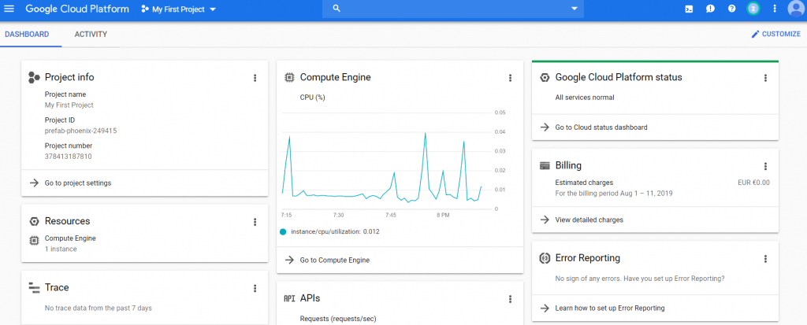Image resolution: width=807 pixels, height=325 pixels.
Task: Go to Cloud status dashboard link
Action: pos(601,127)
